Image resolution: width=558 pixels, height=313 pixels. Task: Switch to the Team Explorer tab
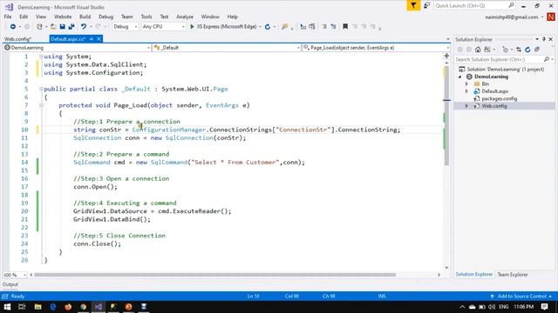pyautogui.click(x=513, y=275)
